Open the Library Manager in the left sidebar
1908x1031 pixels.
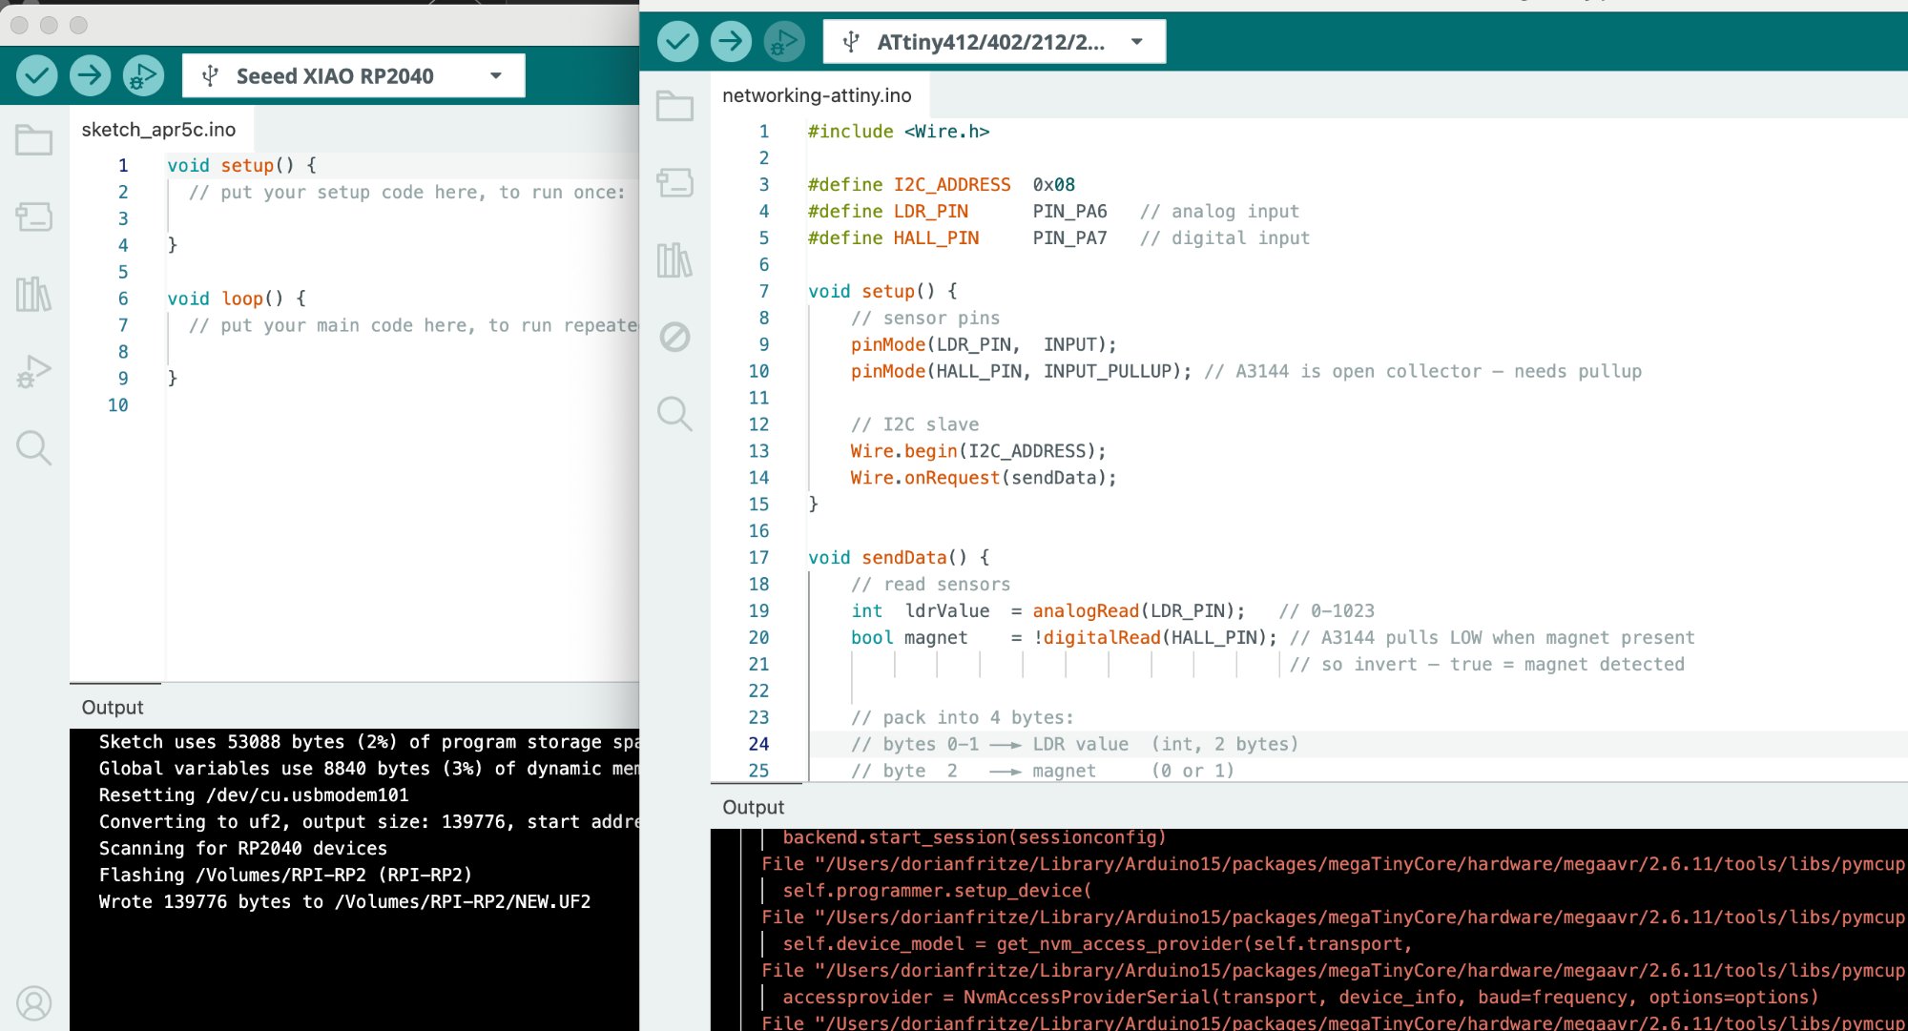pyautogui.click(x=33, y=296)
